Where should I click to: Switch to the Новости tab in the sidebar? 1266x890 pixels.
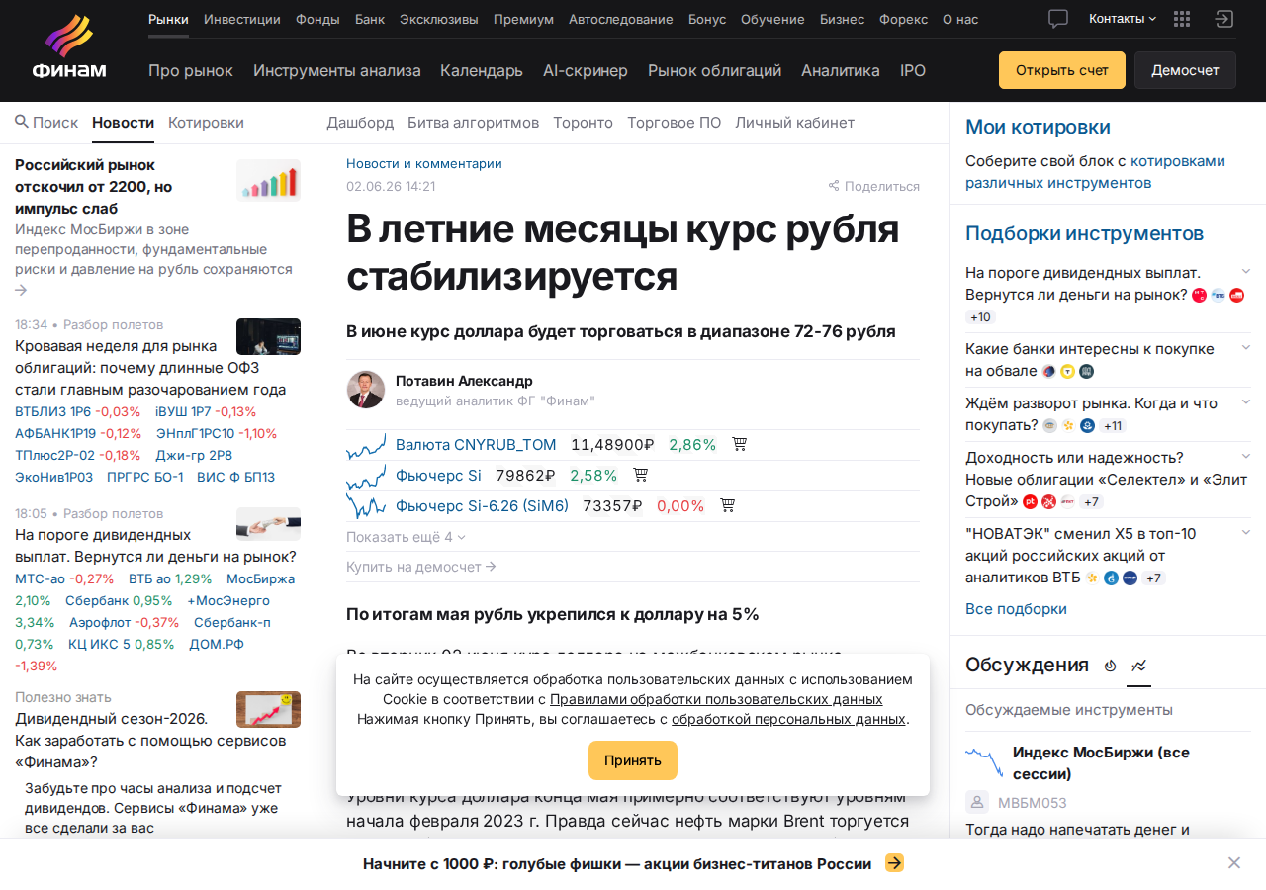pyautogui.click(x=124, y=123)
